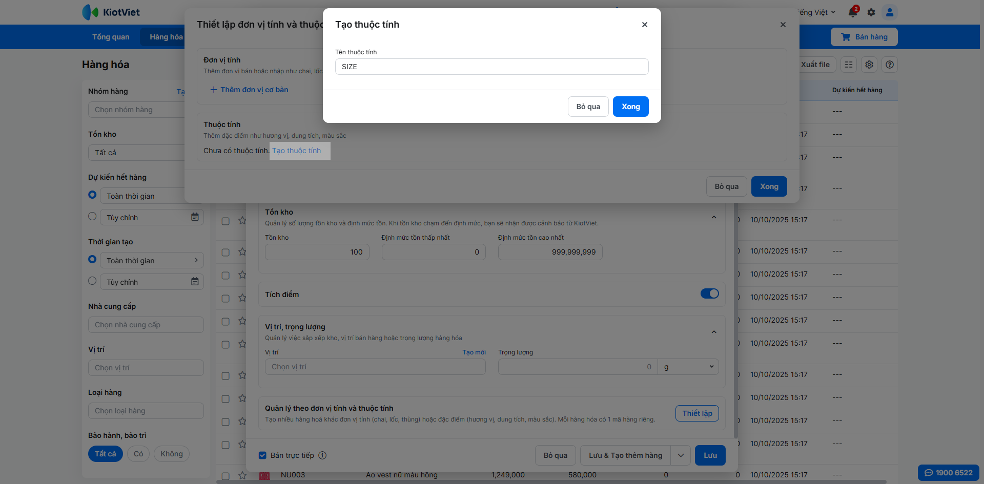Open the settings gear in header
This screenshot has width=984, height=484.
pyautogui.click(x=871, y=12)
